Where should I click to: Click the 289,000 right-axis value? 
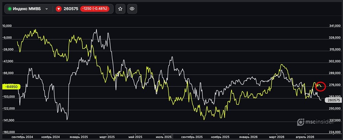click(335, 73)
